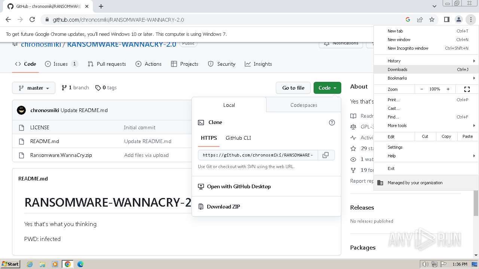The image size is (479, 269).
Task: Open the Pull requests tab
Action: pyautogui.click(x=107, y=64)
